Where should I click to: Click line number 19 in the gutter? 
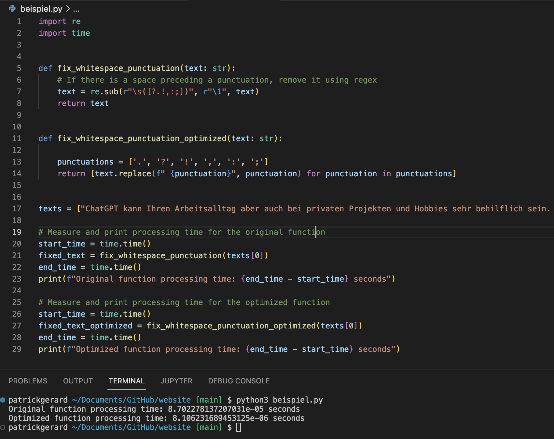[17, 232]
